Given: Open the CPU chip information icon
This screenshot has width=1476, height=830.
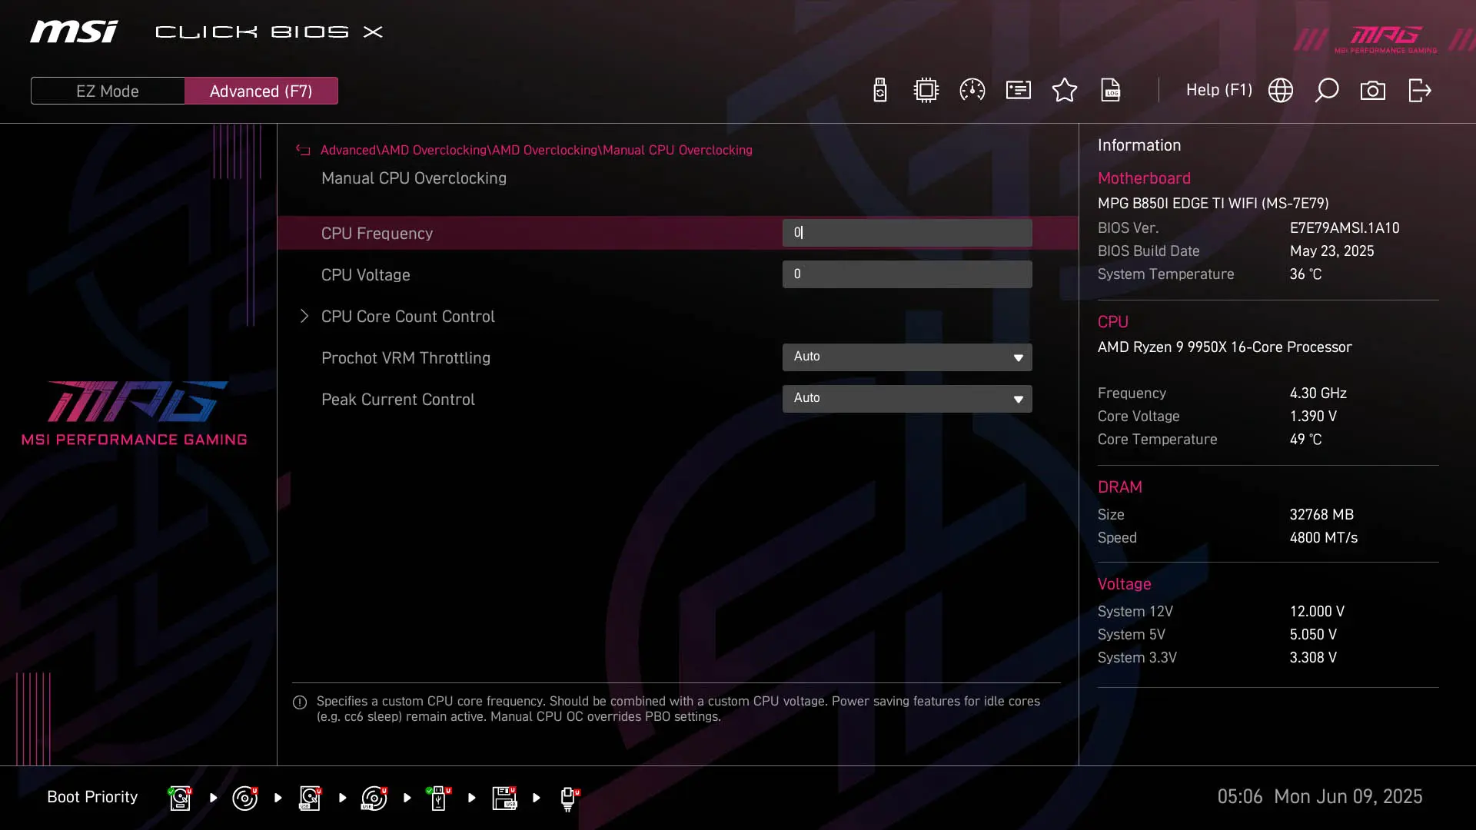Looking at the screenshot, I should point(926,90).
